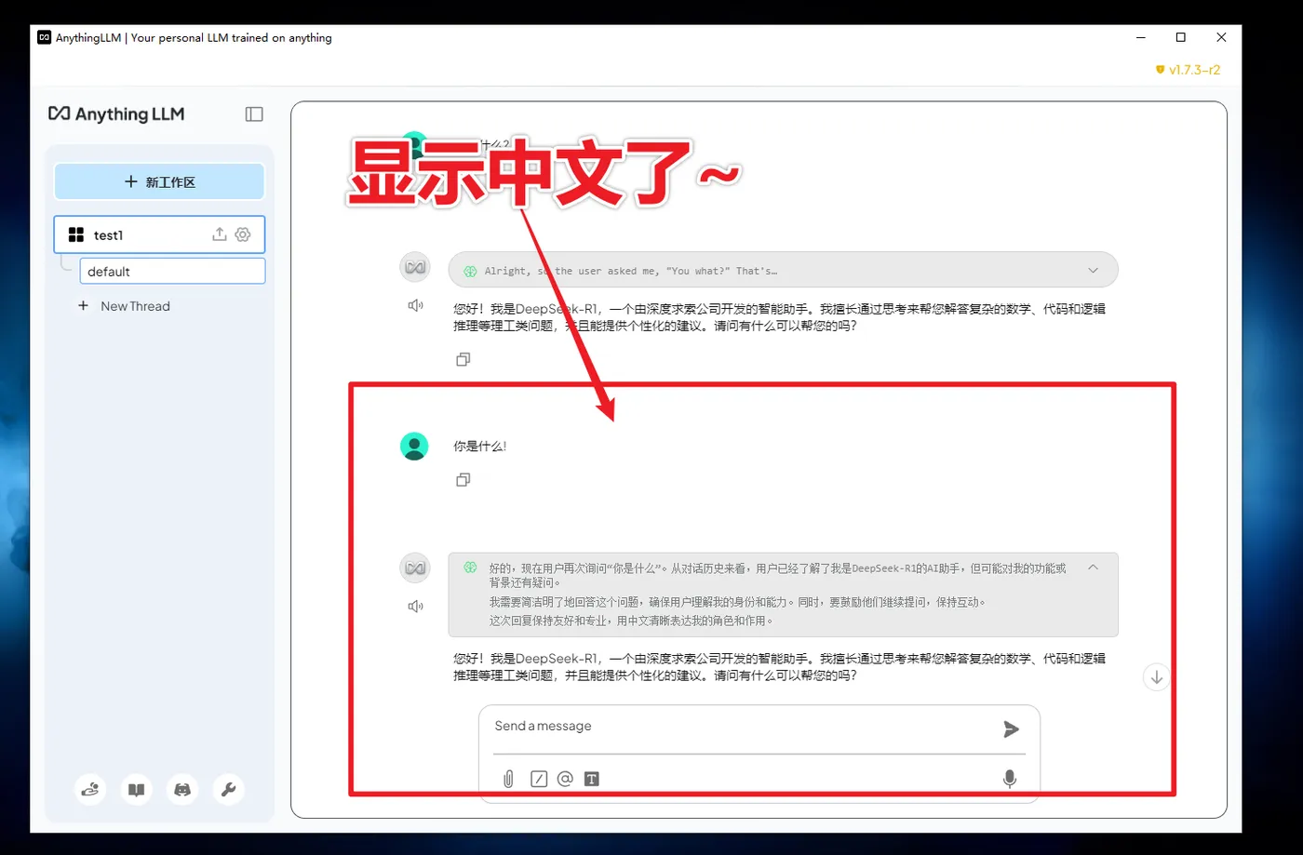Click the user message text 你是什么!
Screen dimensions: 1303x855
(x=479, y=447)
